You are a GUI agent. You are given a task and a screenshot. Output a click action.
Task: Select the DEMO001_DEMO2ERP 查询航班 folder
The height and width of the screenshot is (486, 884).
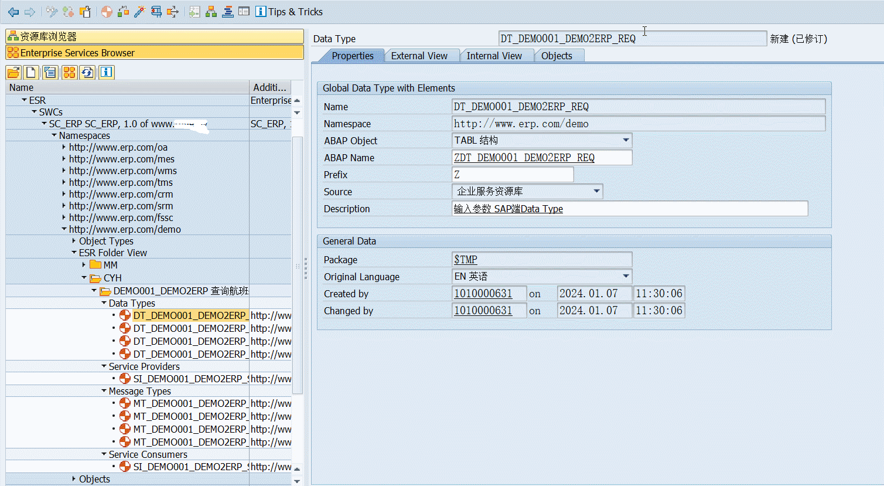(180, 291)
